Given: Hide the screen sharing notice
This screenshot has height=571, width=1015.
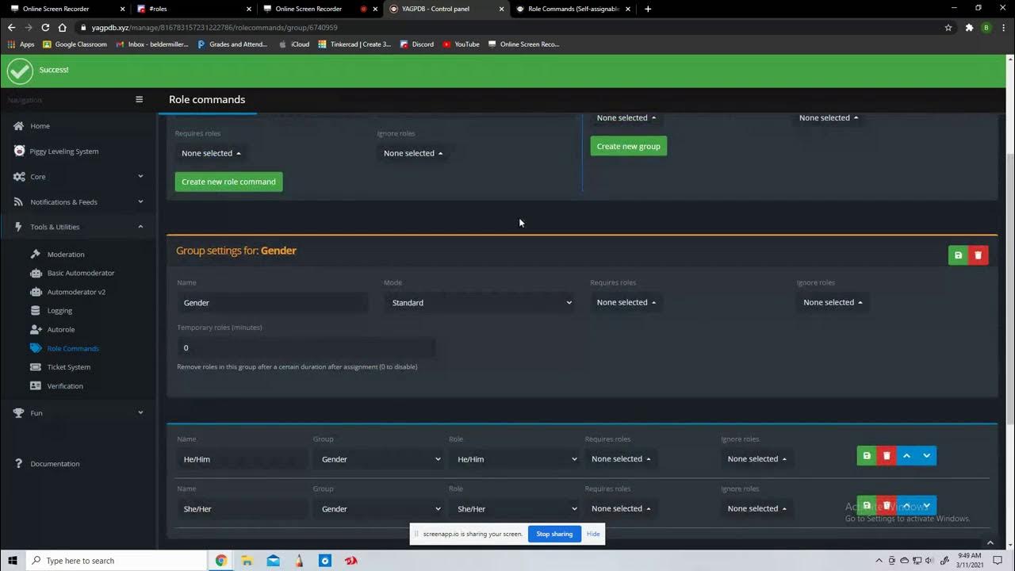Looking at the screenshot, I should coord(593,534).
